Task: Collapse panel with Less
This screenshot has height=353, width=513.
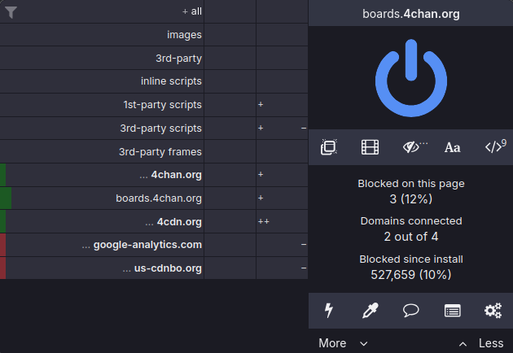Action: (x=481, y=343)
